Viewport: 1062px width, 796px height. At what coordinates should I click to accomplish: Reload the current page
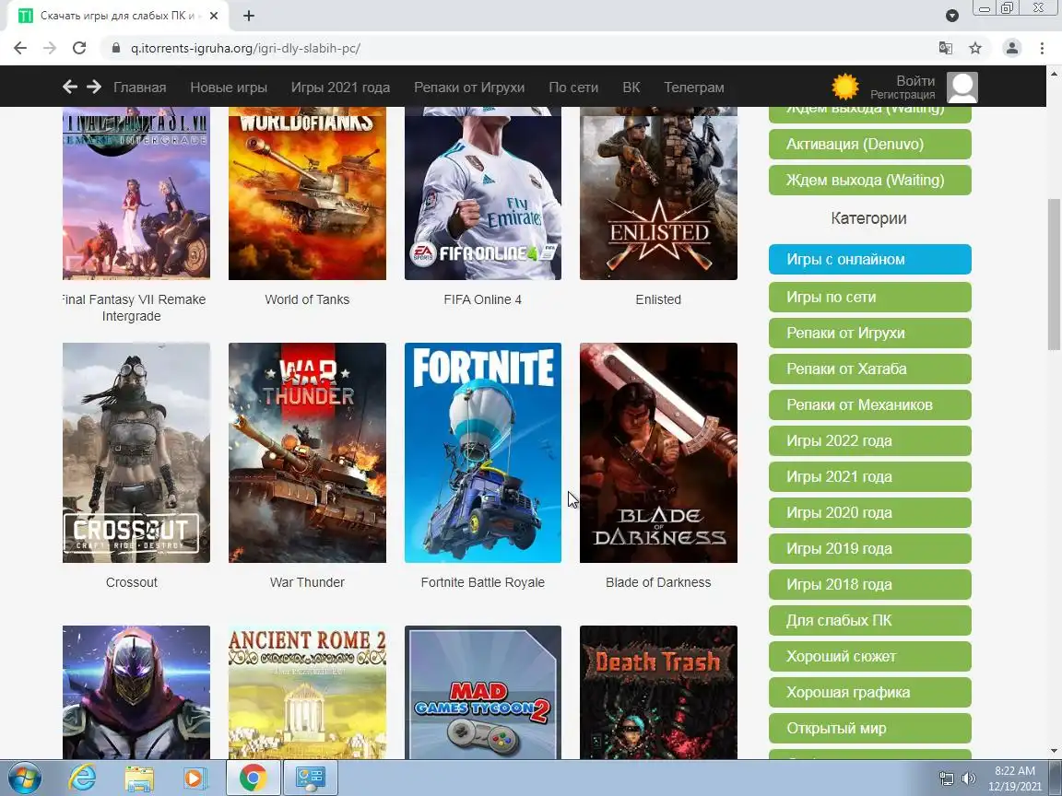[x=79, y=48]
